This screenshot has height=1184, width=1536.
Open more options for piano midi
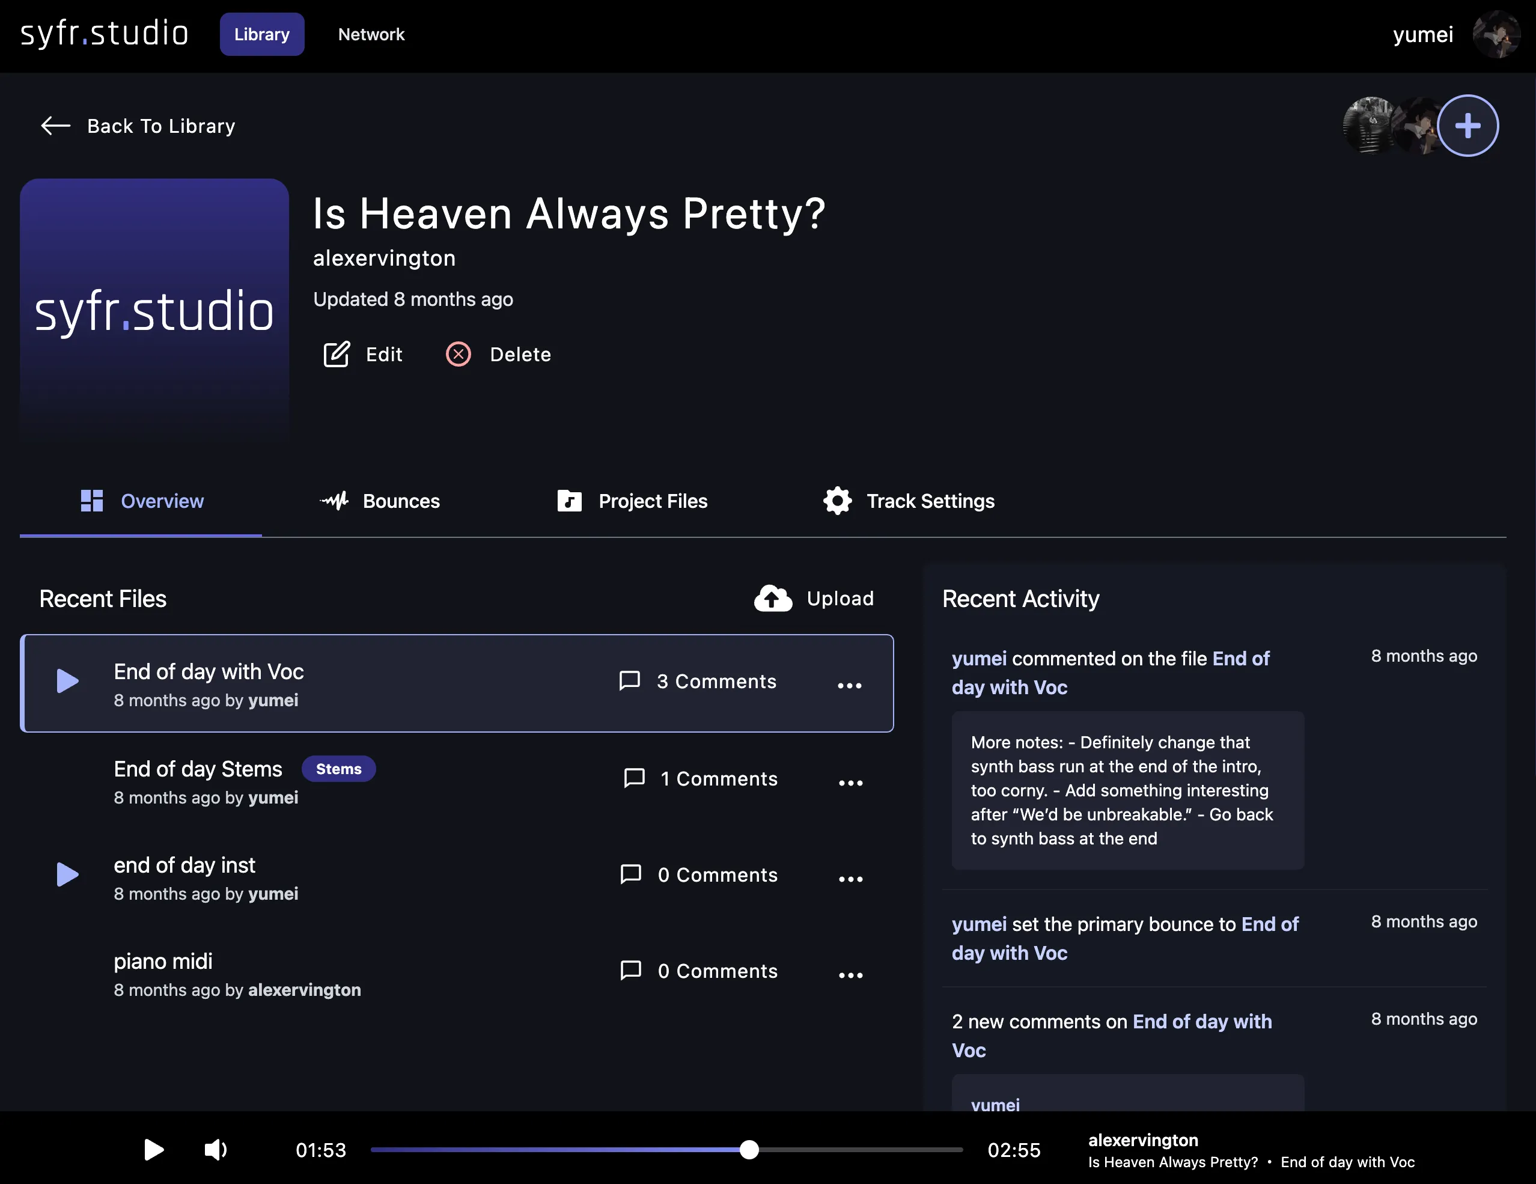[850, 975]
